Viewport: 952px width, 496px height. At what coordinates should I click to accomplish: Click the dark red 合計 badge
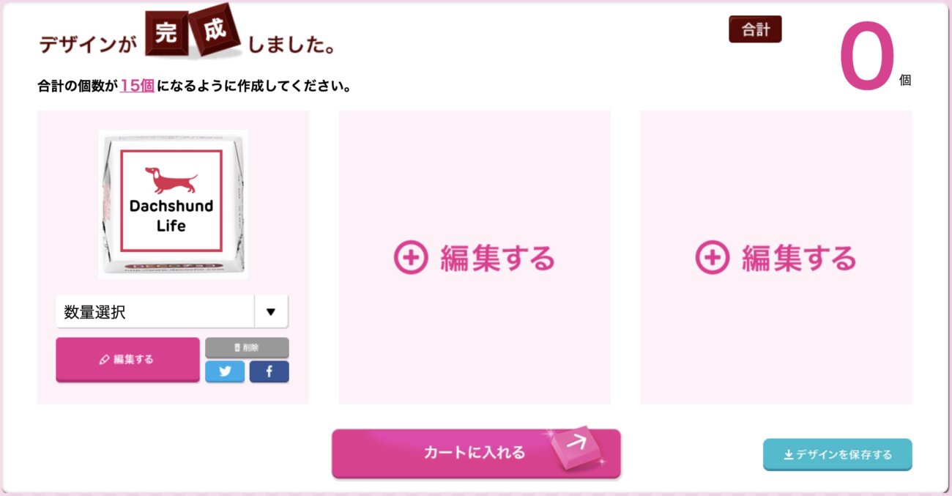point(755,29)
